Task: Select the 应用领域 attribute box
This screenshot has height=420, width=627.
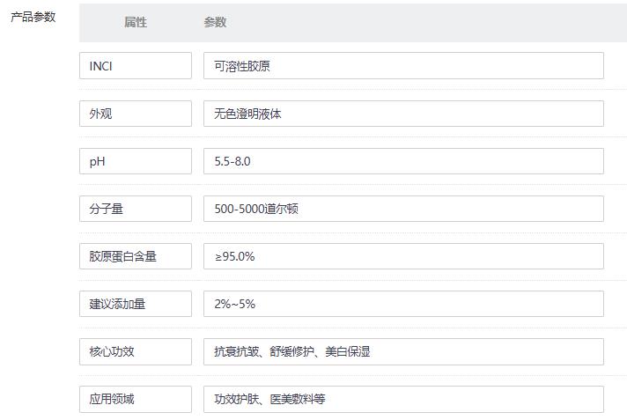Action: click(x=135, y=399)
